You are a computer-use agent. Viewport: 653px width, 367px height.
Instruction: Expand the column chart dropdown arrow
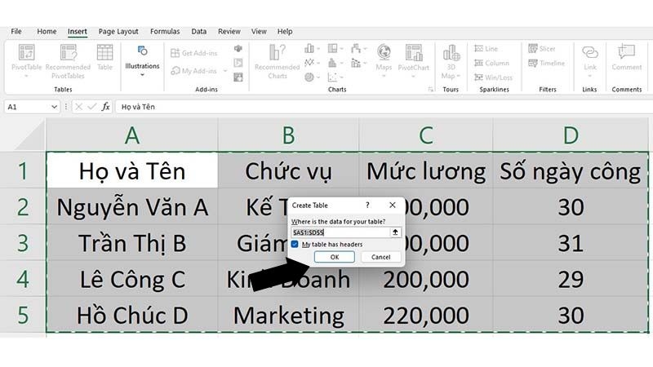coord(318,49)
